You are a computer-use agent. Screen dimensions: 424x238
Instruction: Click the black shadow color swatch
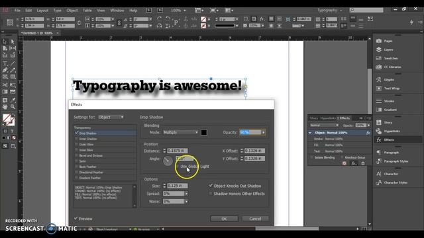pos(204,132)
